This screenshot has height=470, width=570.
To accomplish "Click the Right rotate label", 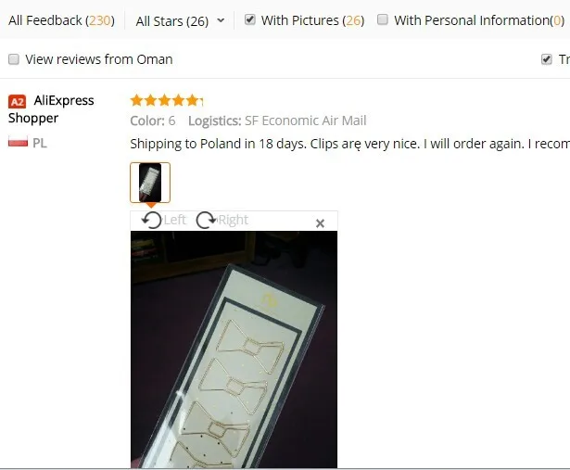I will click(x=234, y=220).
